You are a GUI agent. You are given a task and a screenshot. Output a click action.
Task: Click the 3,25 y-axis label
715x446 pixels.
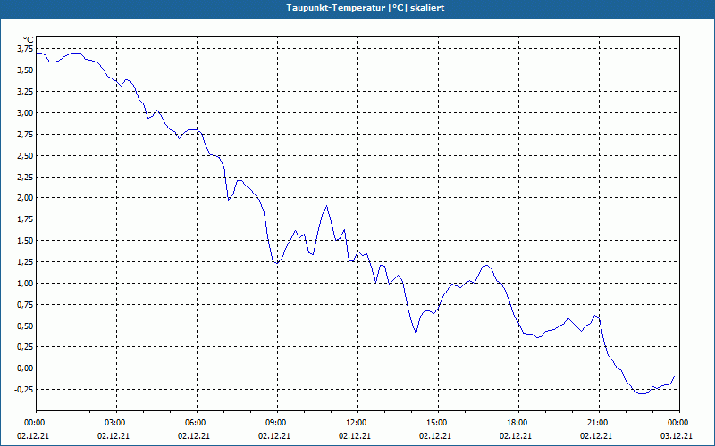click(26, 92)
